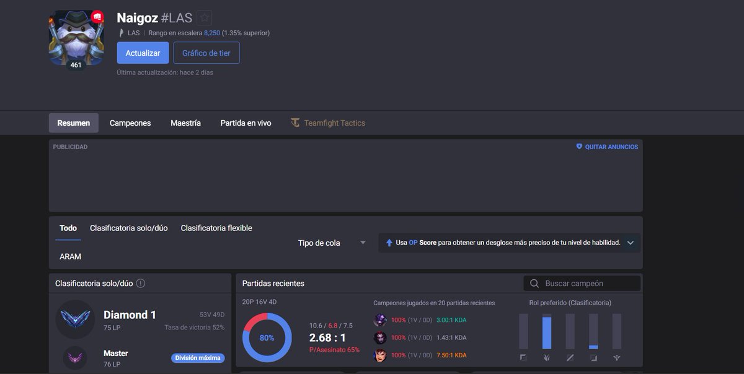Click the shield icon beside Quitar anuncios
The height and width of the screenshot is (374, 744).
[x=579, y=147]
